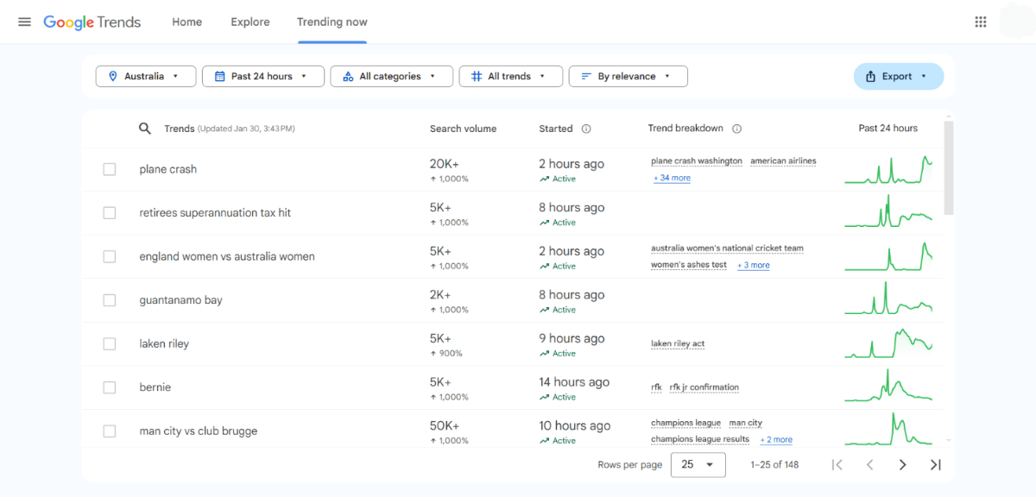Open man city vs club brugge trend

[x=199, y=431]
